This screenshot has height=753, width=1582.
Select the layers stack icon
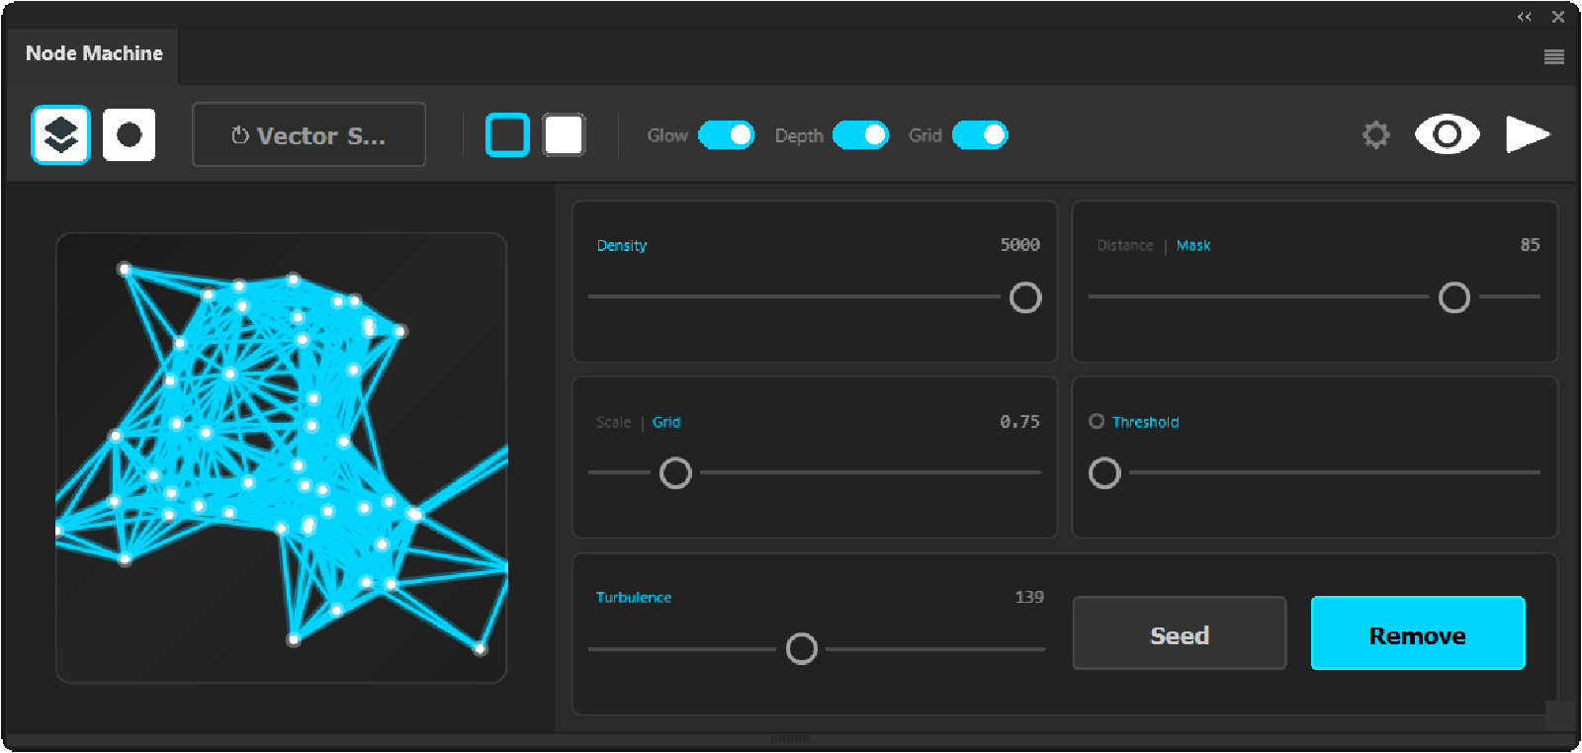point(61,134)
